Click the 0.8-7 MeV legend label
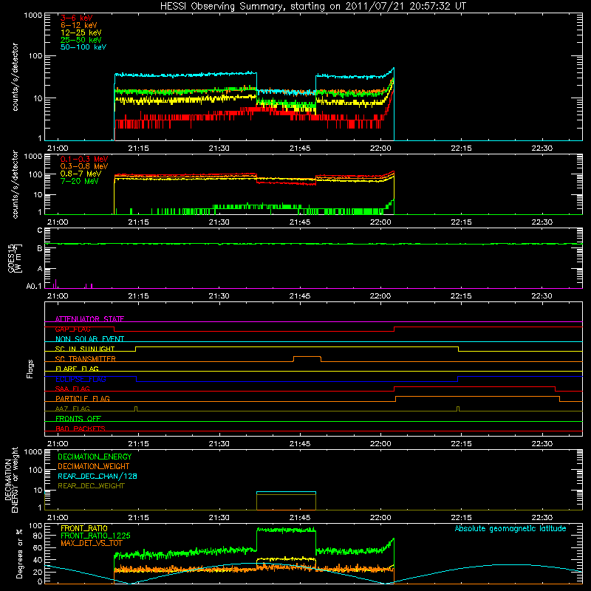Image resolution: width=591 pixels, height=591 pixels. (x=81, y=174)
